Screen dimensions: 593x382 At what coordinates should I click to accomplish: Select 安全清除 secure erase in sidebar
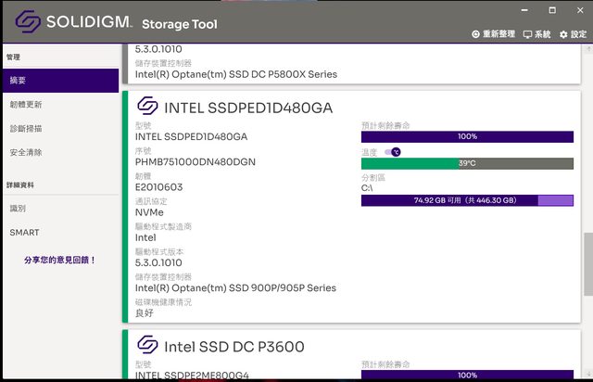[26, 152]
